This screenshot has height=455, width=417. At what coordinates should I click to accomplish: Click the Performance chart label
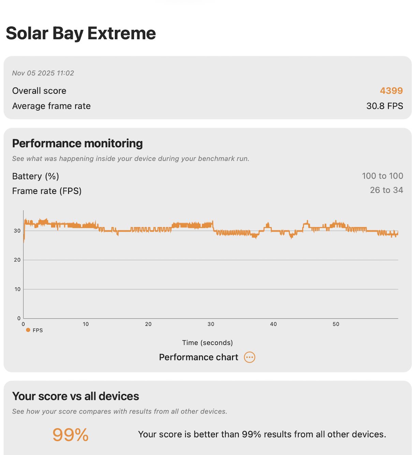click(x=198, y=357)
